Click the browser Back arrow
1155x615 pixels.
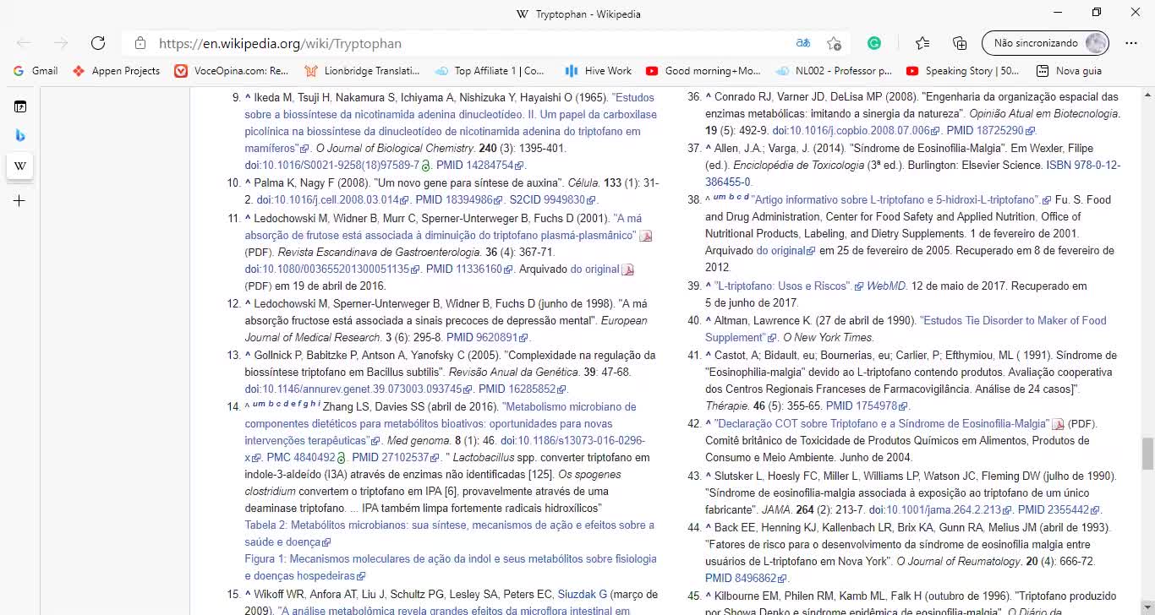24,43
